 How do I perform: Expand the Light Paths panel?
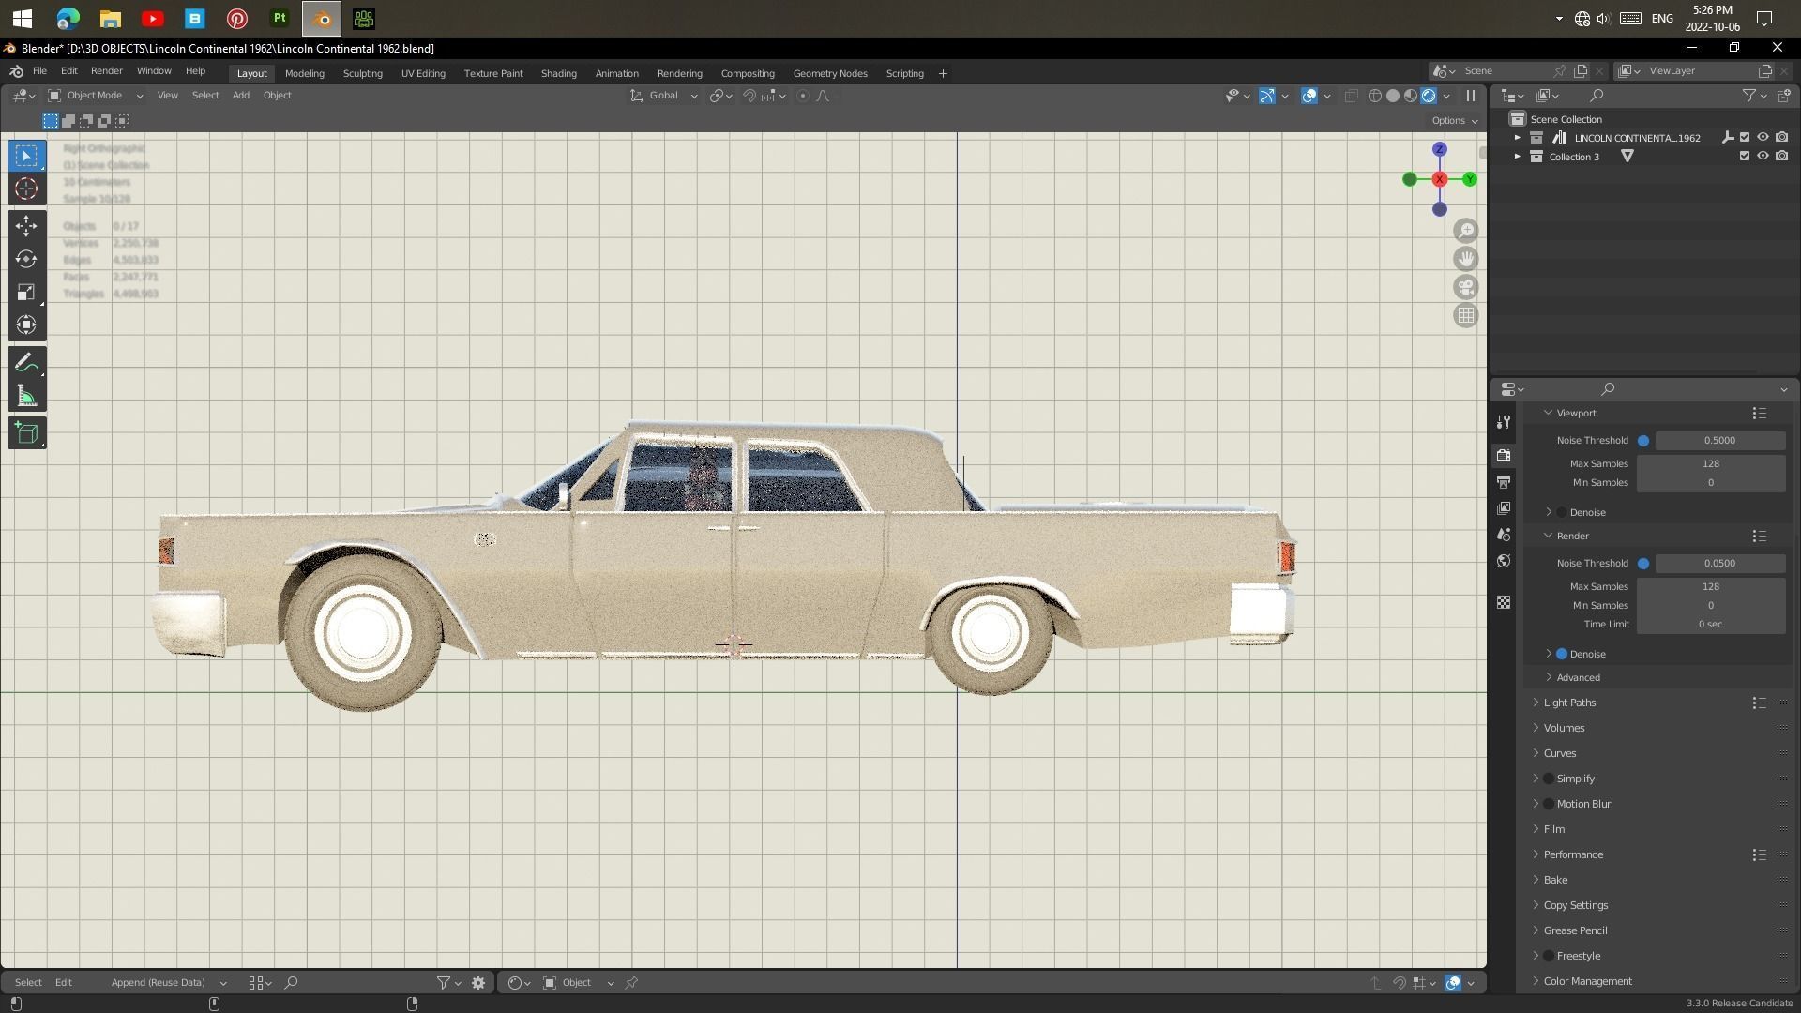1568,703
